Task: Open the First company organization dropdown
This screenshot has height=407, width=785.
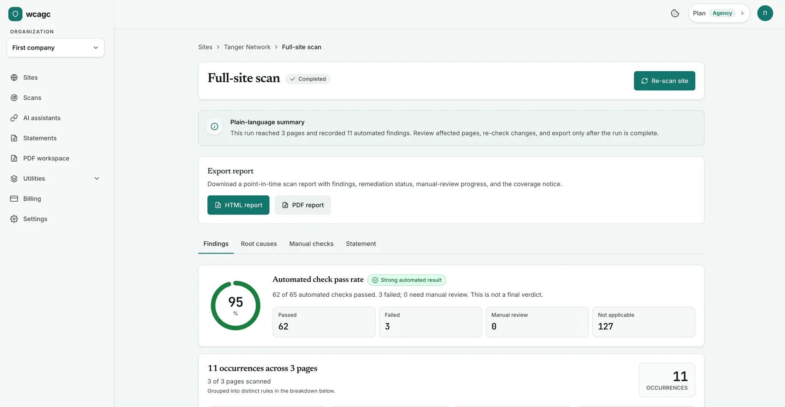Action: (x=56, y=48)
